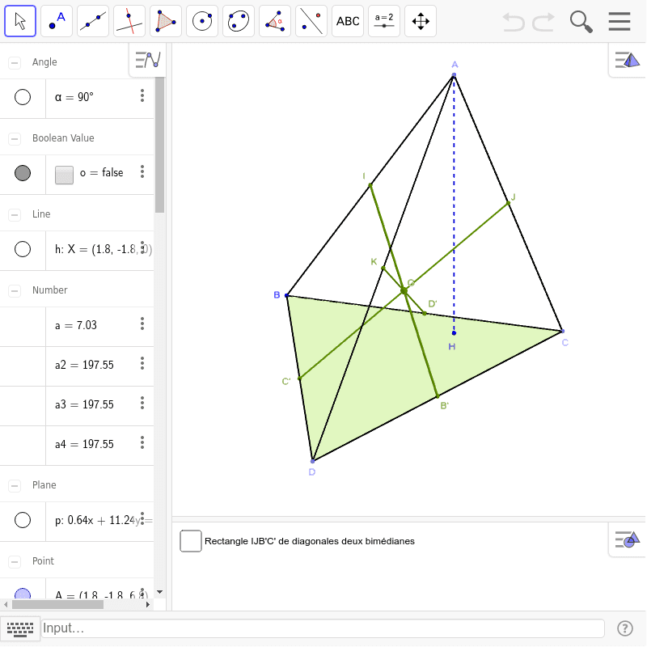Toggle visibility of point A
This screenshot has width=647, height=647.
click(x=23, y=594)
